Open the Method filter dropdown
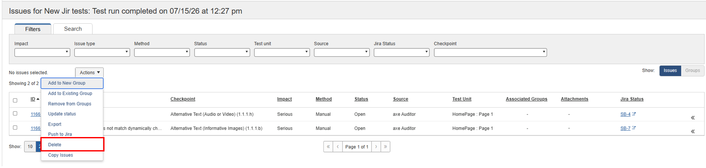The height and width of the screenshot is (168, 706). coord(162,52)
